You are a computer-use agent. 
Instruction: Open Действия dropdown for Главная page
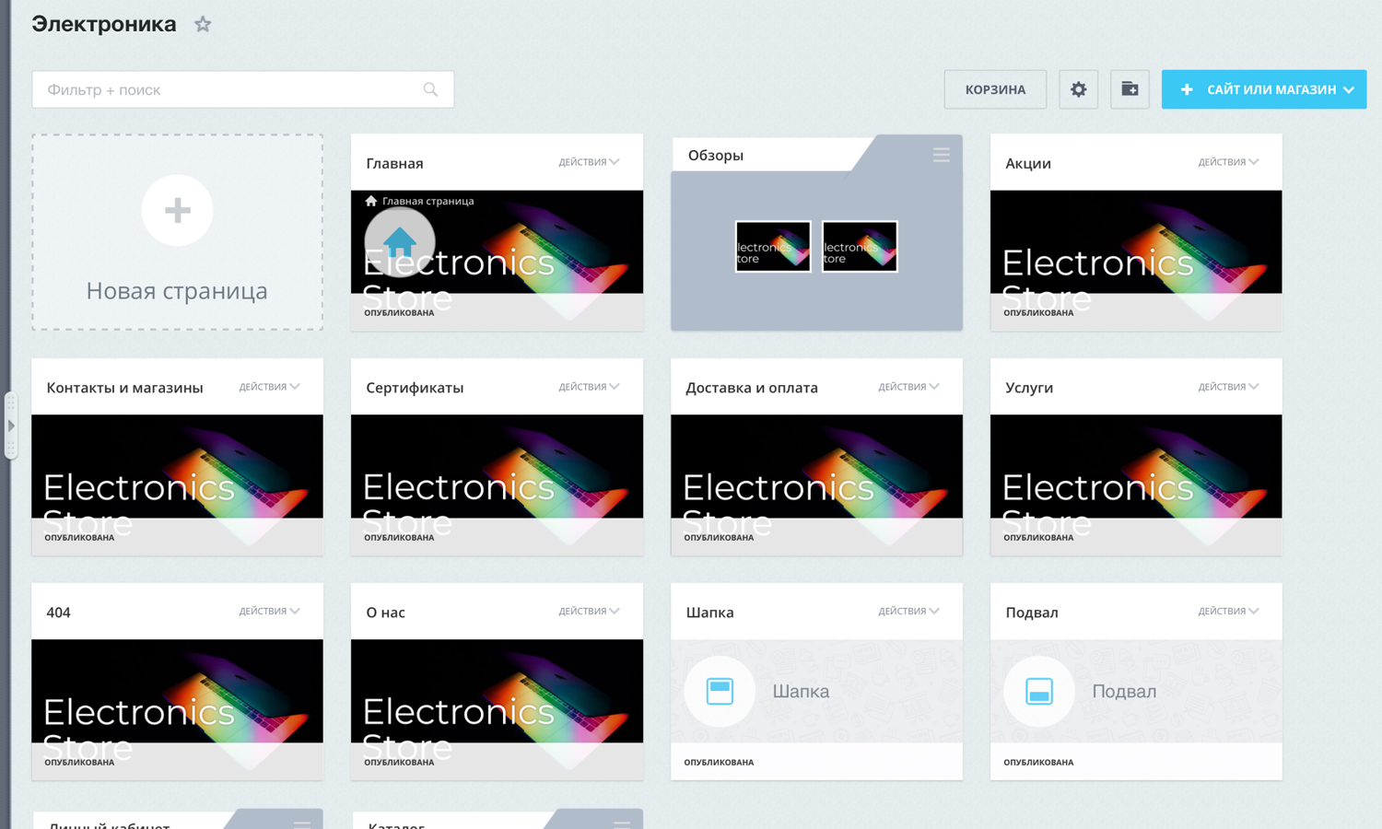589,162
